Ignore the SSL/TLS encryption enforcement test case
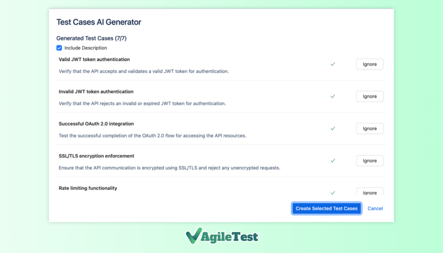The width and height of the screenshot is (443, 253). tap(369, 160)
